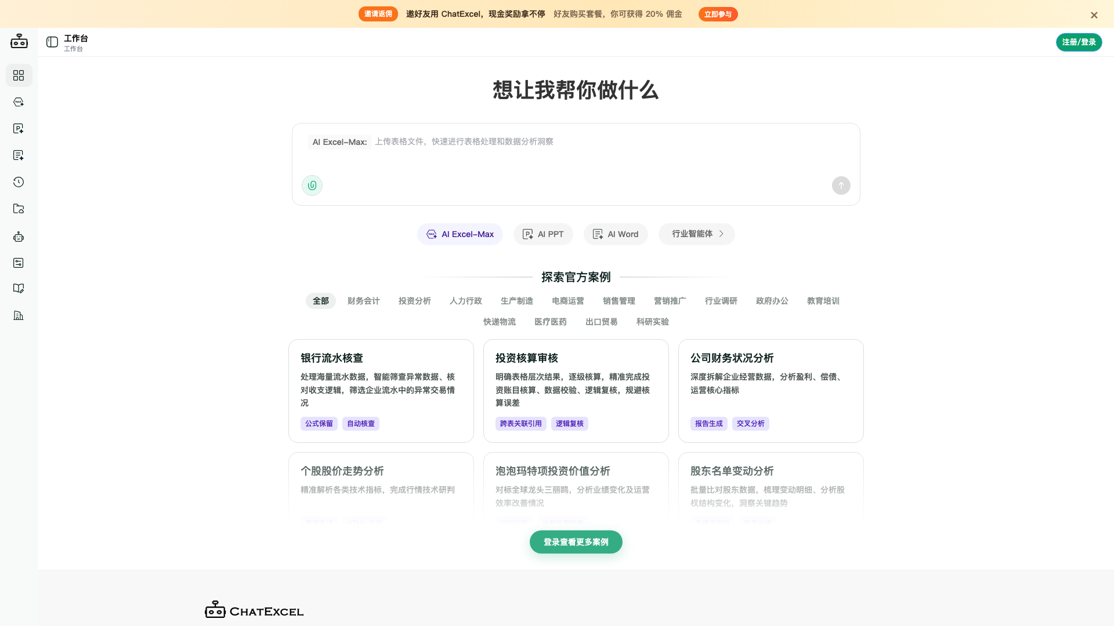The height and width of the screenshot is (626, 1114).
Task: Switch to the 投资分析 category tab
Action: click(415, 301)
